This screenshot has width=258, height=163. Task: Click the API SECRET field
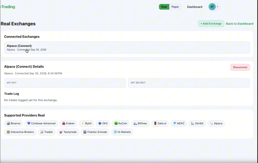point(189,83)
